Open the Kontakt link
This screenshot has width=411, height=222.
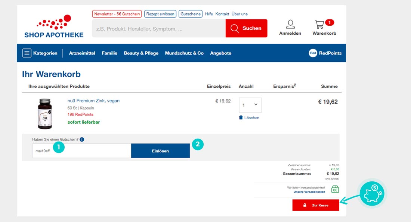222,14
